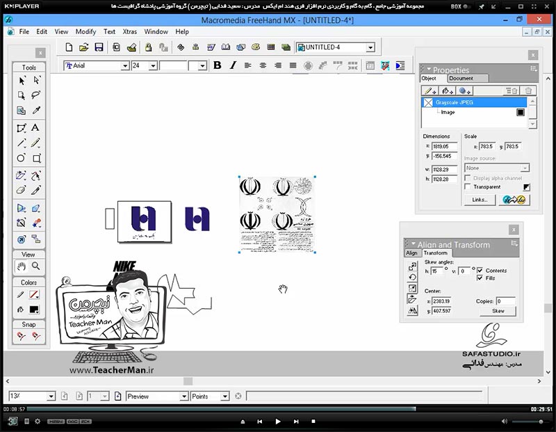
Task: Click the Links... button
Action: click(480, 200)
